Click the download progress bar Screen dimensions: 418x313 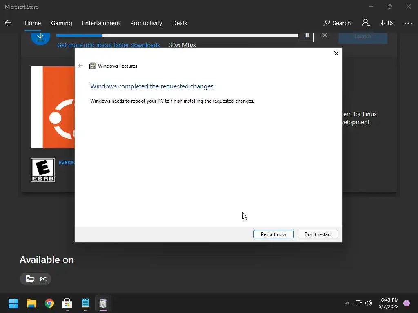coord(177,35)
